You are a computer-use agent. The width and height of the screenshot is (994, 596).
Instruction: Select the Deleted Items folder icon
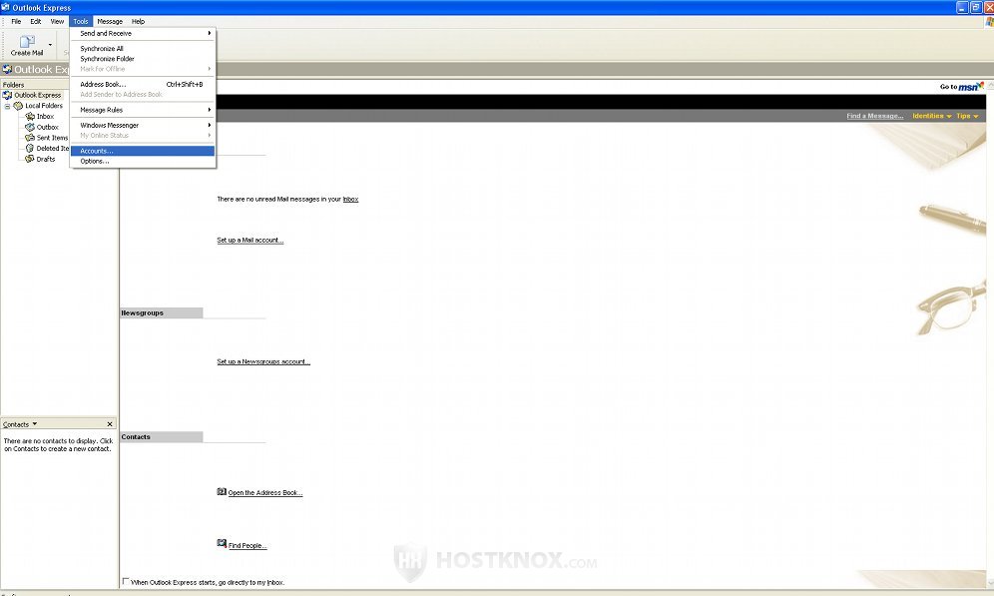pos(30,149)
